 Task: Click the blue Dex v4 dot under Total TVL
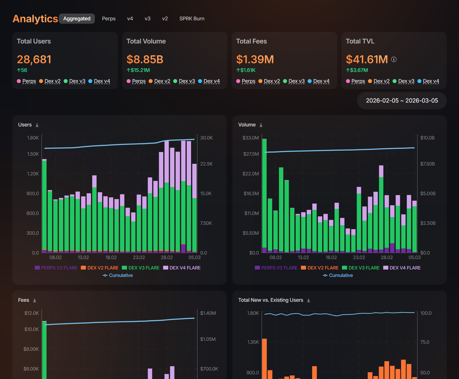point(419,81)
